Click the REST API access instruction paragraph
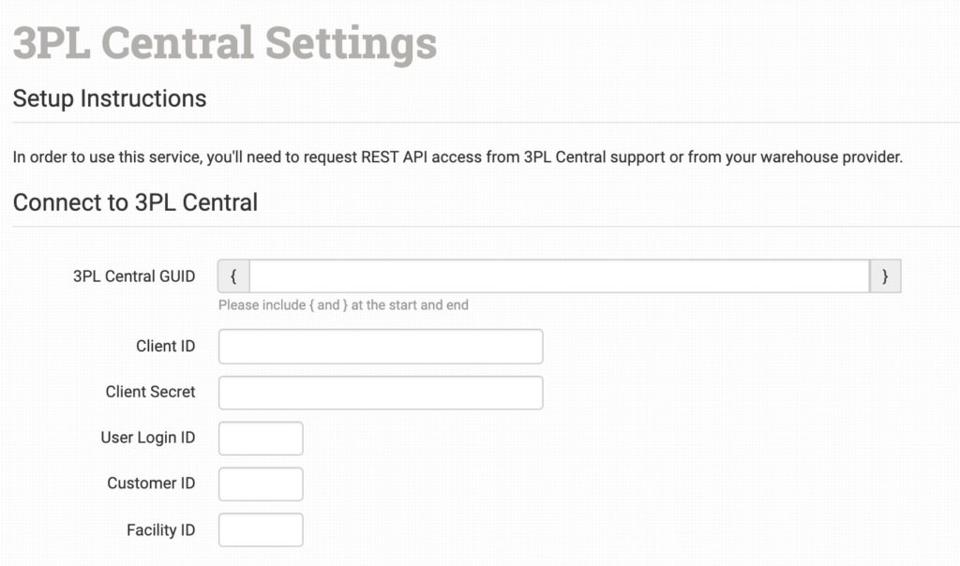Screen dimensions: 960x566 (x=457, y=157)
